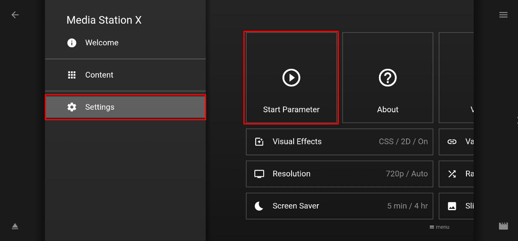Click the play circle icon in Start Parameter
The image size is (518, 241).
[291, 78]
